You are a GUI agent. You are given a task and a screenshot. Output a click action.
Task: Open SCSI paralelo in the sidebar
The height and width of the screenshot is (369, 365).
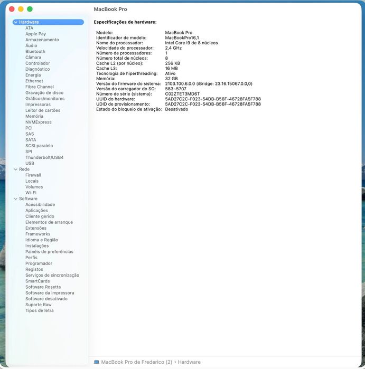(x=39, y=146)
